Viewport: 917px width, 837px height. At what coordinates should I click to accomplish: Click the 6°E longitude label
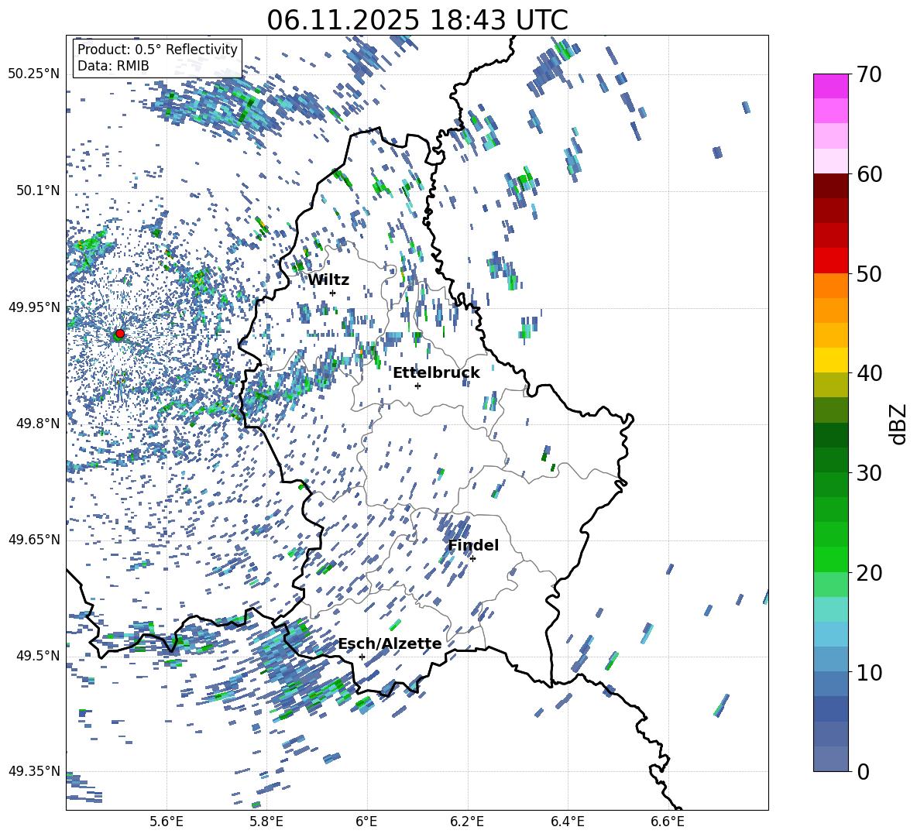point(366,822)
